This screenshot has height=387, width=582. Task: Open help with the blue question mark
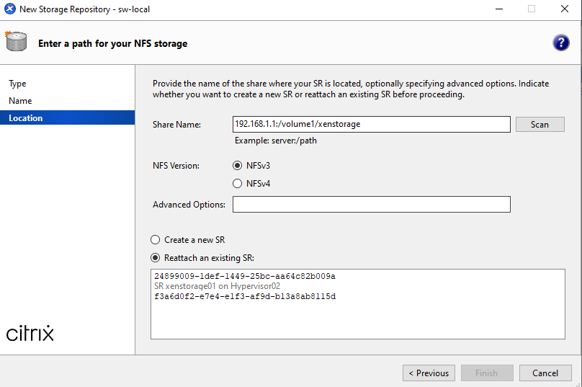pos(561,43)
